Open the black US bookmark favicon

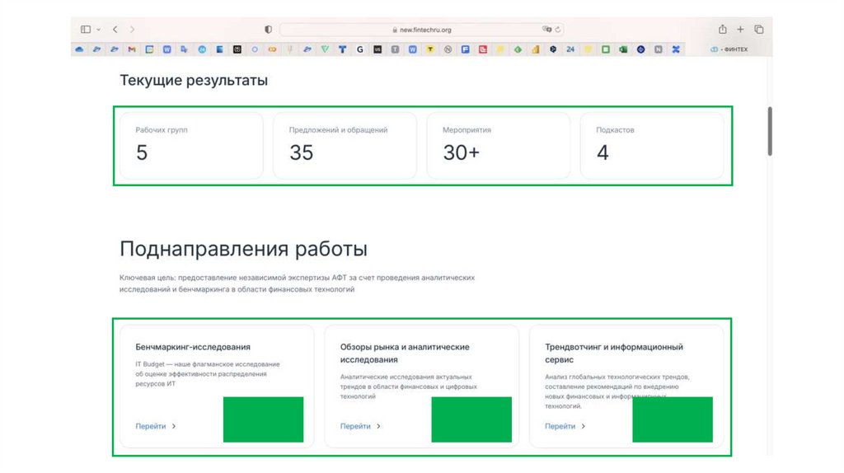pyautogui.click(x=377, y=49)
